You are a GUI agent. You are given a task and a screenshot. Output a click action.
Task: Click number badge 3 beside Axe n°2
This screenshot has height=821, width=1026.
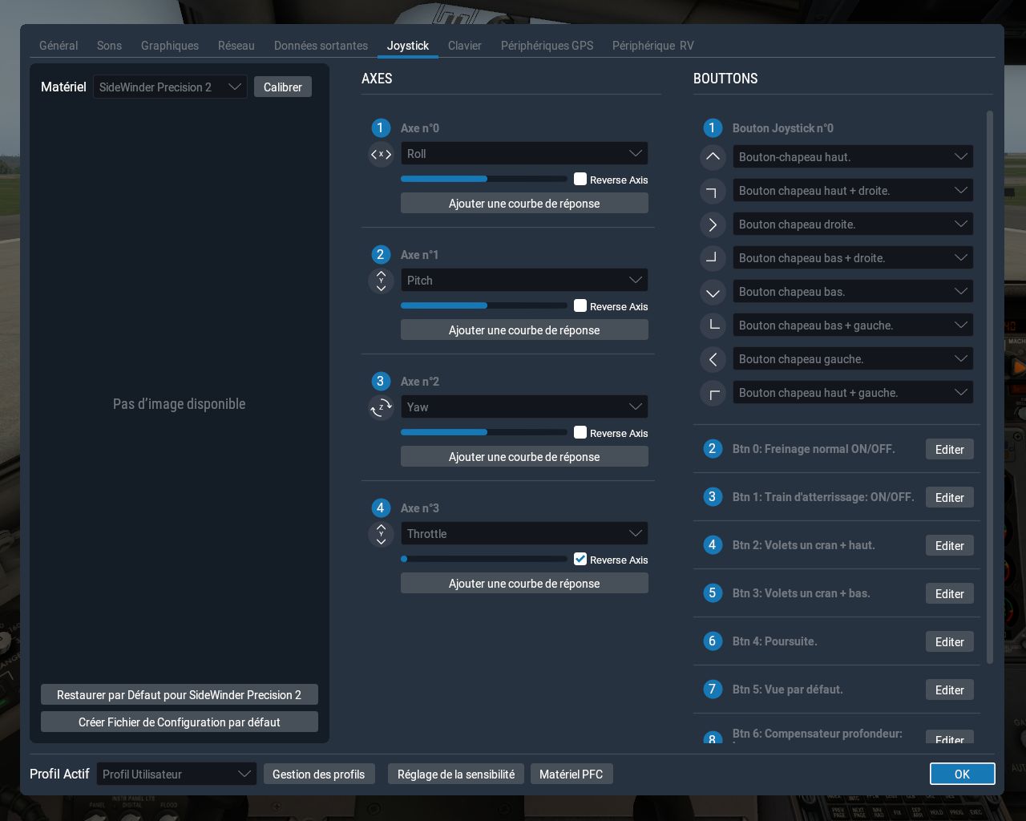tap(381, 381)
